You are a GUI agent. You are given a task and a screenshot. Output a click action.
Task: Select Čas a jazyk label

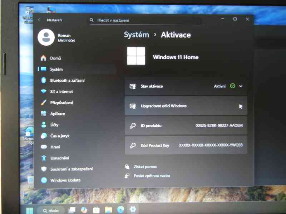pyautogui.click(x=60, y=136)
